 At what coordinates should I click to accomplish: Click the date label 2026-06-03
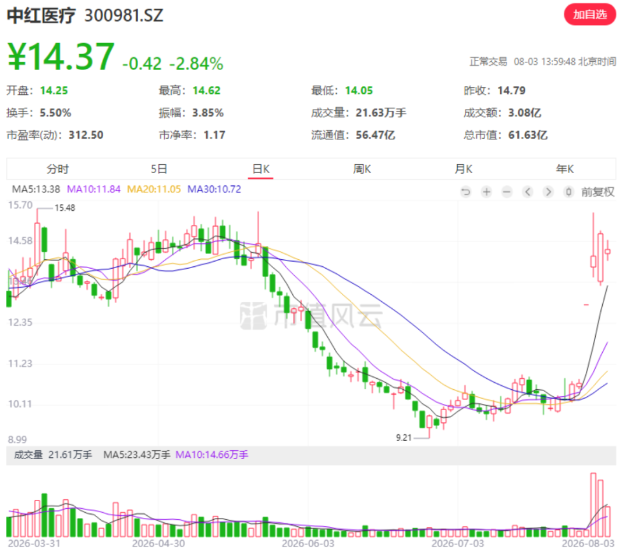pyautogui.click(x=308, y=543)
